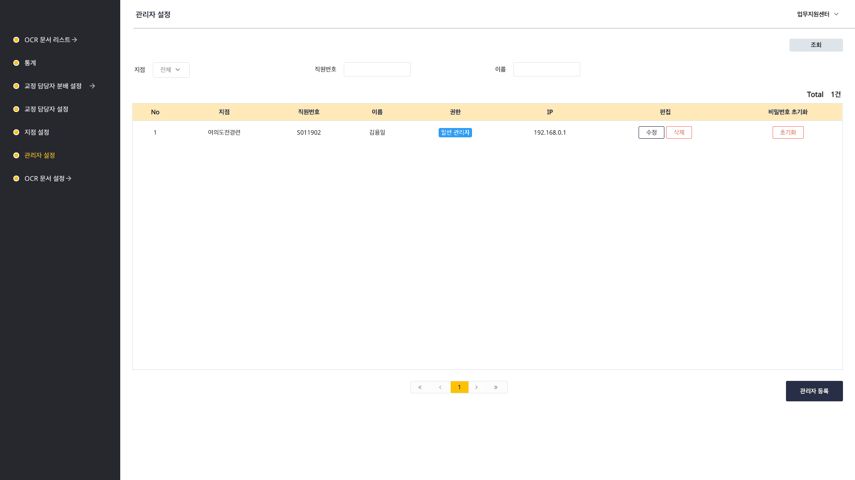This screenshot has height=480, width=855.
Task: Click yellow bullet beside 교정 담당자 설정
Action: coord(16,109)
